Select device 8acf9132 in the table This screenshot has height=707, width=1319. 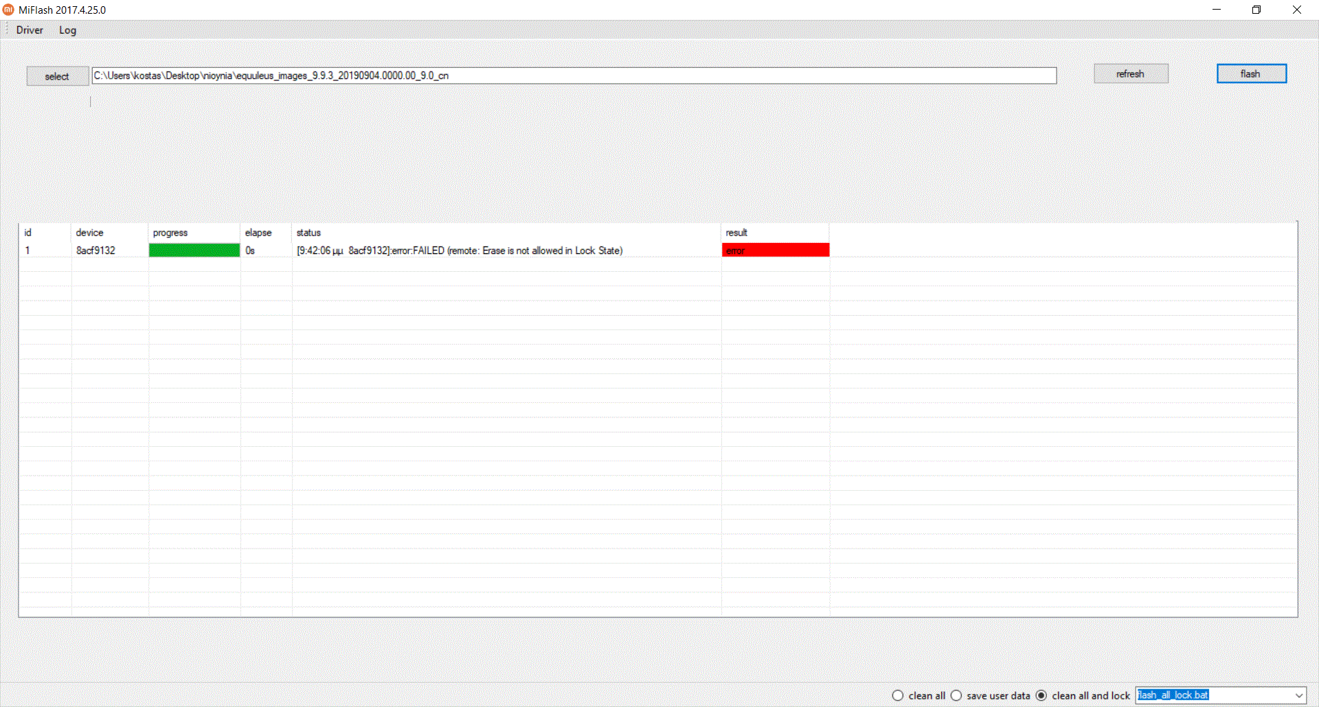tap(96, 251)
